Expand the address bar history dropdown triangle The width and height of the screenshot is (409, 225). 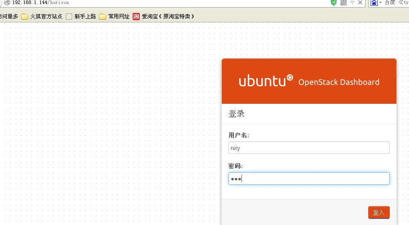pos(352,3)
